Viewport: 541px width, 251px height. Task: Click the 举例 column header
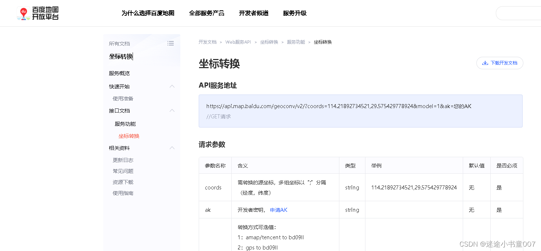[376, 166]
